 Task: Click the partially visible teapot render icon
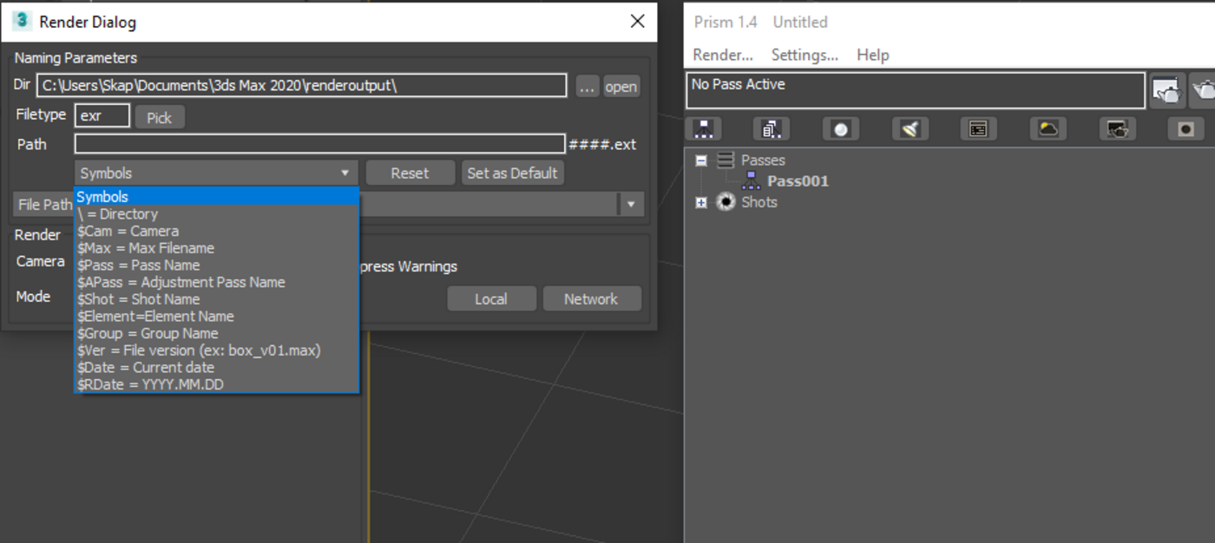[1203, 90]
